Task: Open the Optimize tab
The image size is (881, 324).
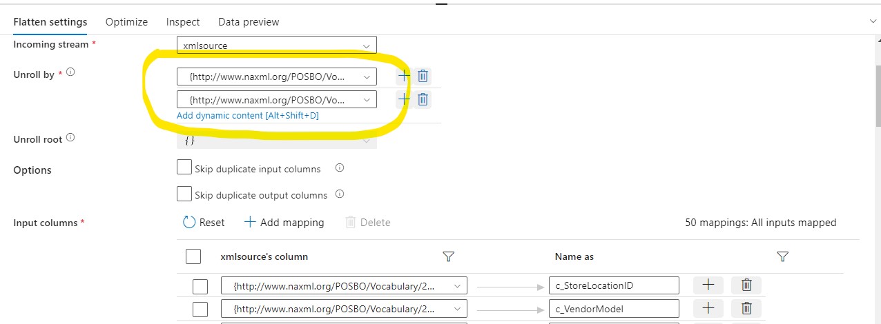Action: coord(126,22)
